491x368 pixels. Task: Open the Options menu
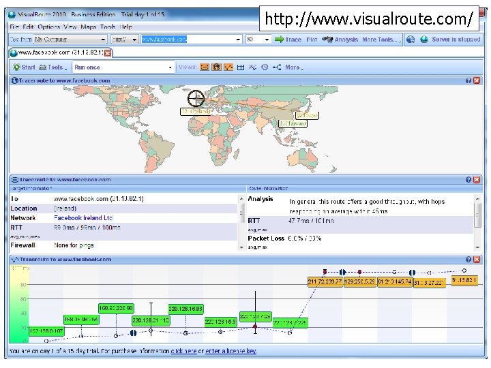[x=49, y=27]
